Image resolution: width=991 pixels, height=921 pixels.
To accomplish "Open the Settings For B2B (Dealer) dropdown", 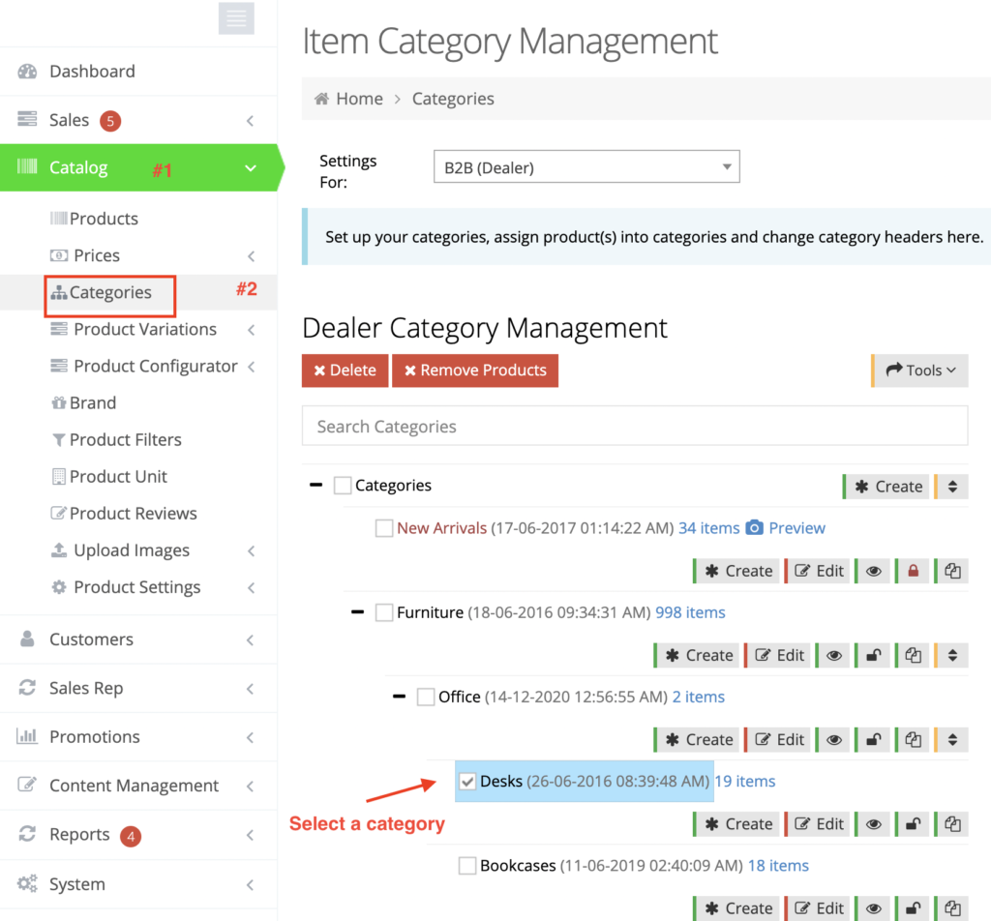I will pyautogui.click(x=586, y=167).
